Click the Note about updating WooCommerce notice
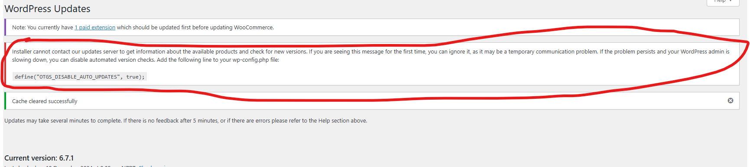Viewport: 750px width, 167px height. (x=143, y=27)
